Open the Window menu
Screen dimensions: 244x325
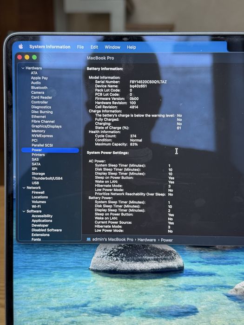[x=112, y=47]
